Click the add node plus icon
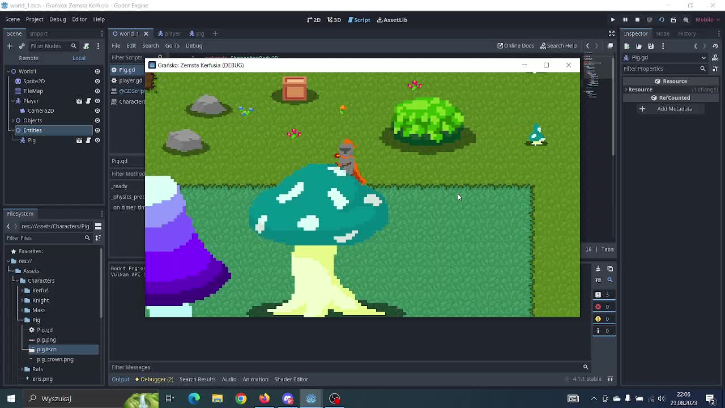Image resolution: width=725 pixels, height=408 pixels. click(x=10, y=46)
